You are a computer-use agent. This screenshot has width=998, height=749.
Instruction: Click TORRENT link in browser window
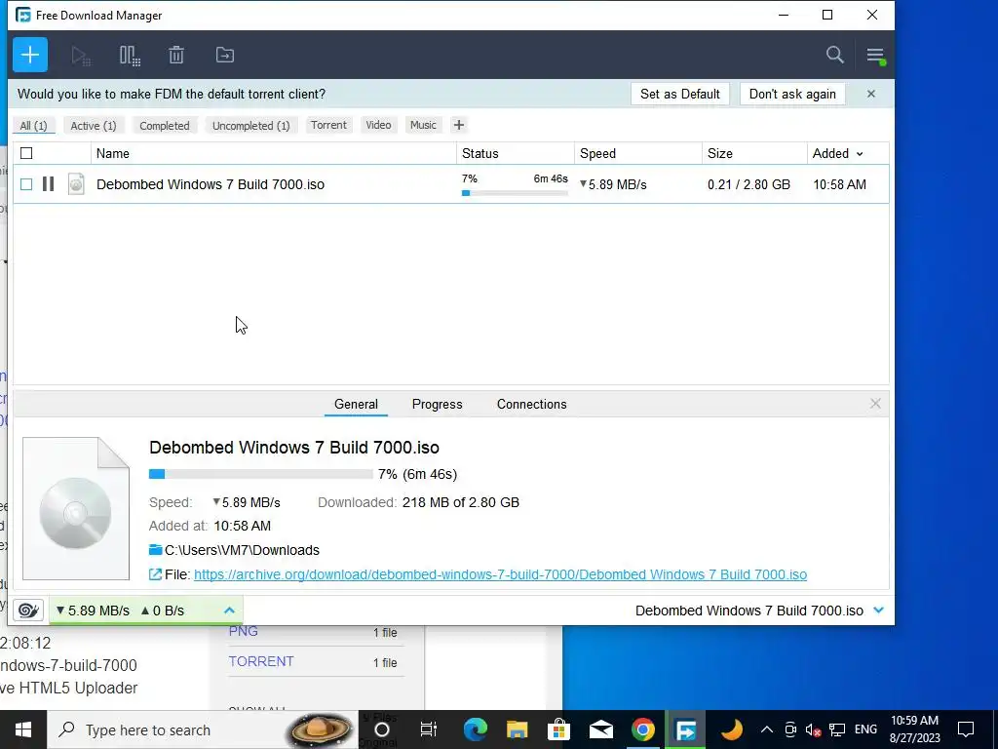click(x=261, y=661)
